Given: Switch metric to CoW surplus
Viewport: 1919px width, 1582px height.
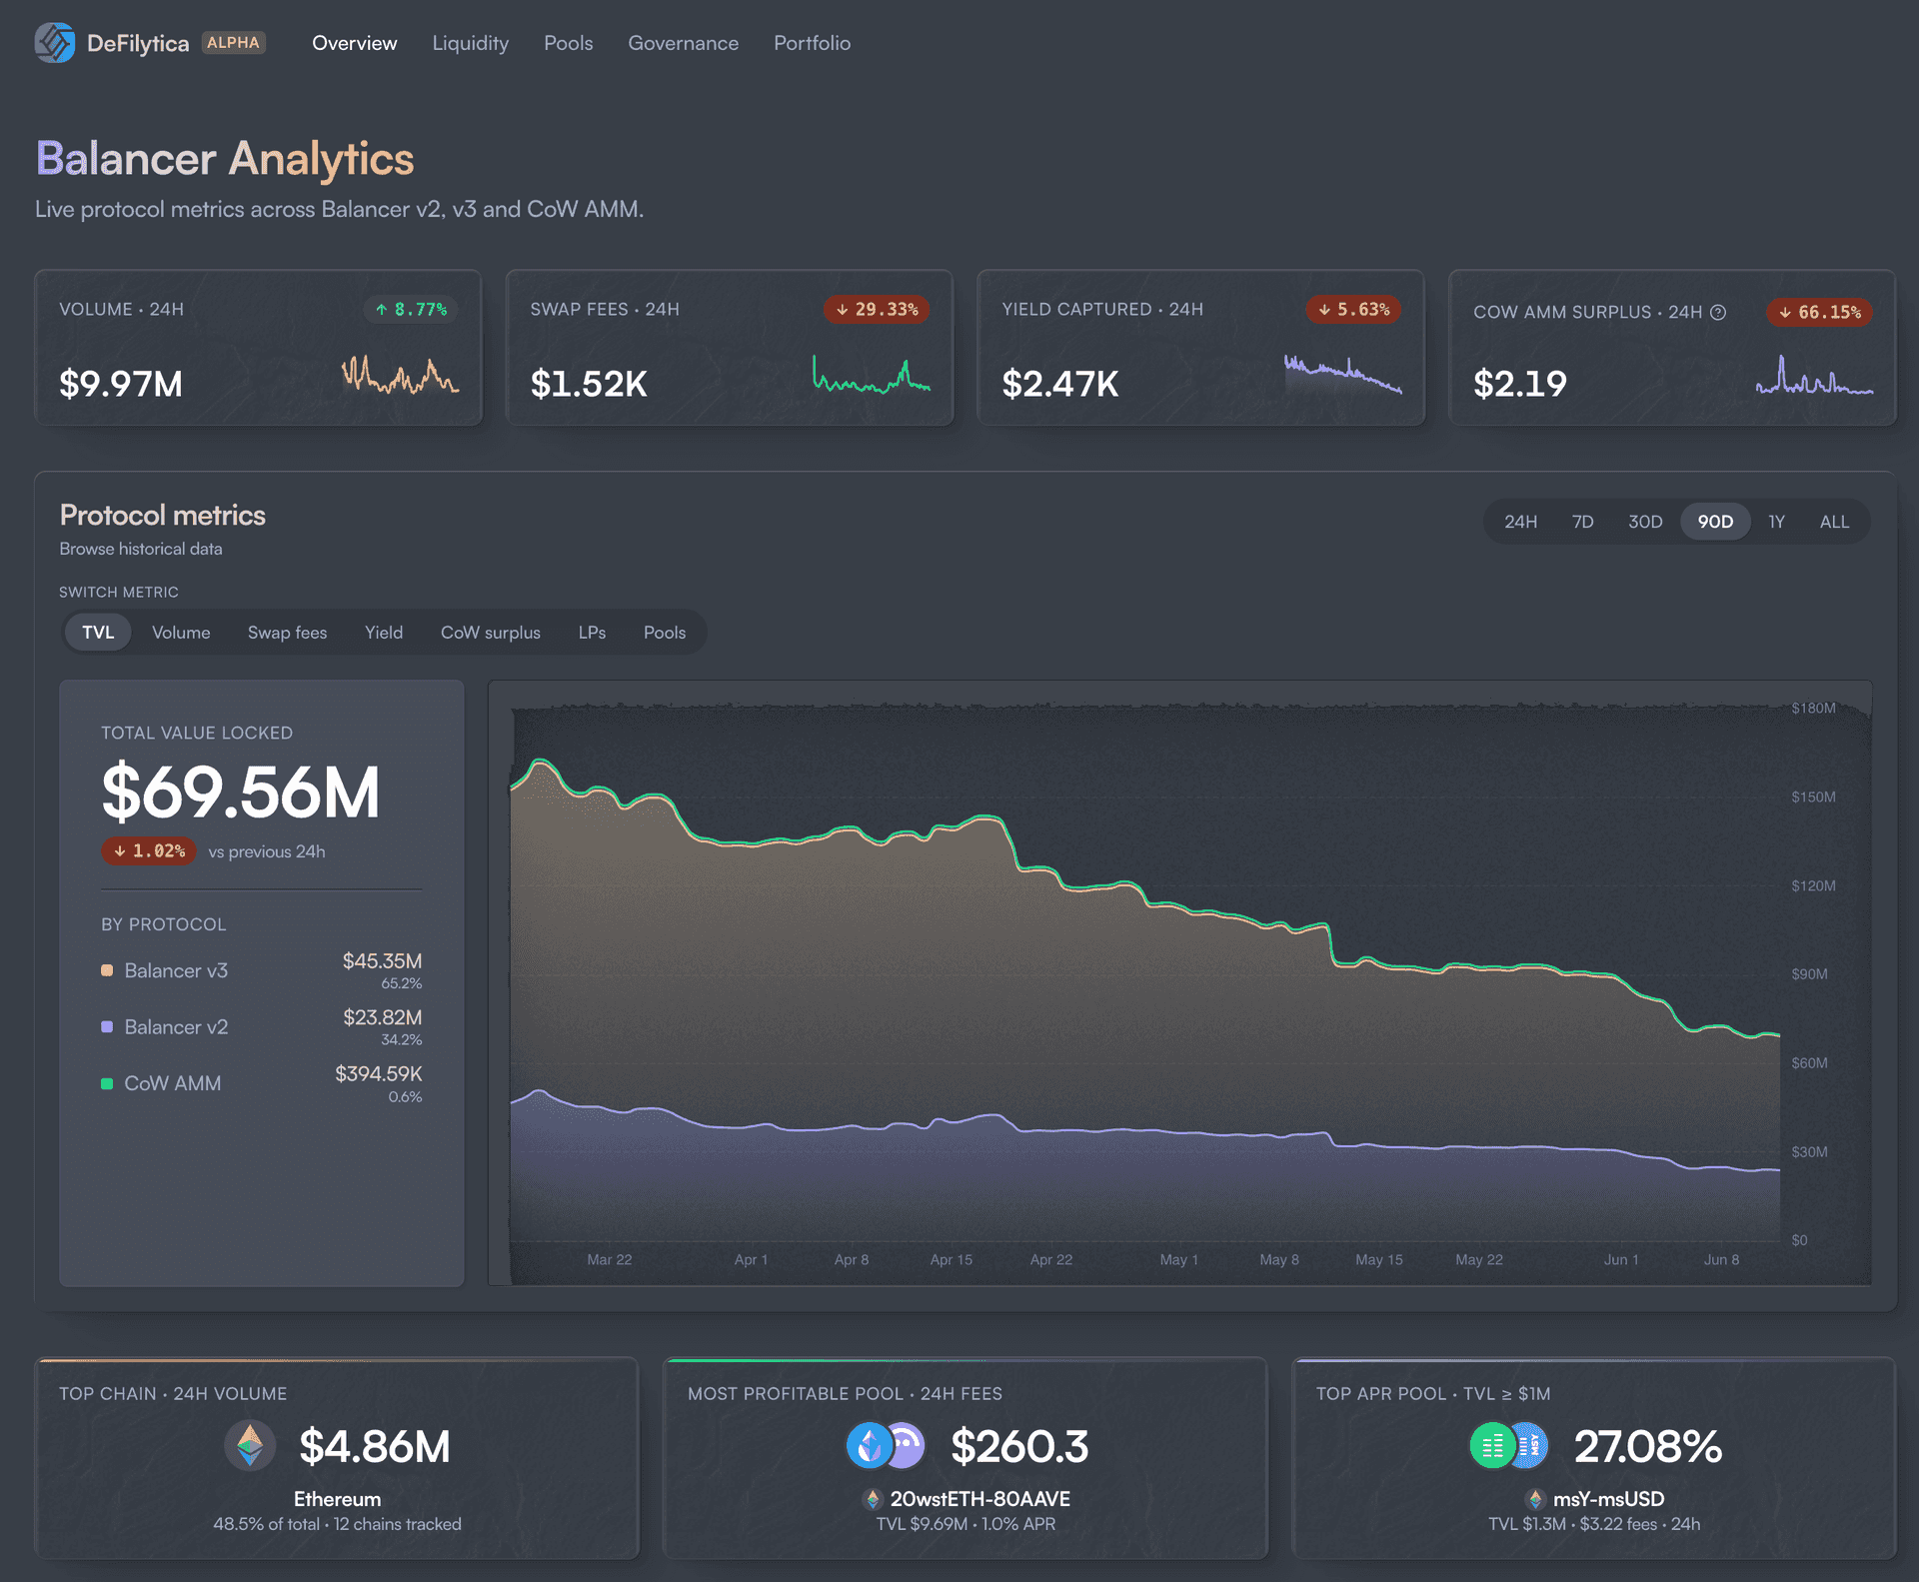Looking at the screenshot, I should click(491, 633).
